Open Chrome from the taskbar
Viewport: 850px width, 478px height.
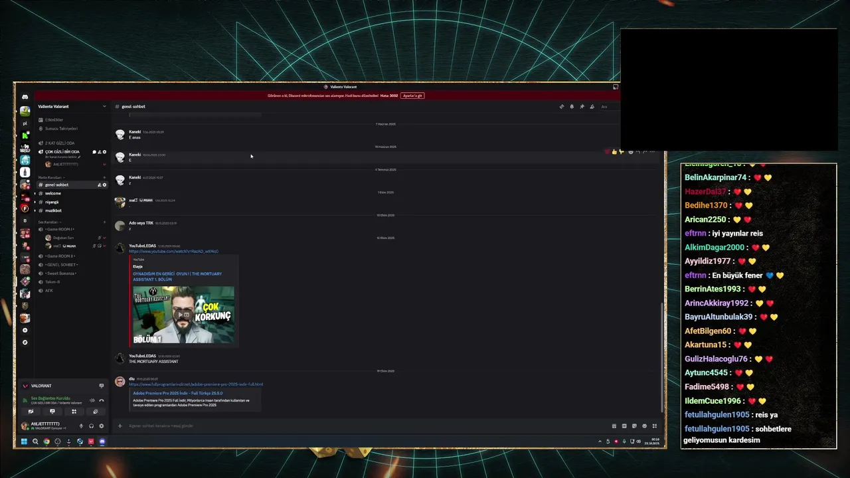coord(46,441)
